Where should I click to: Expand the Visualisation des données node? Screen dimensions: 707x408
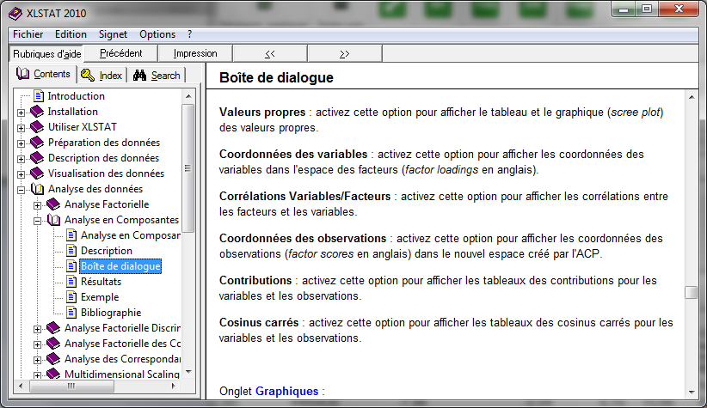[22, 174]
